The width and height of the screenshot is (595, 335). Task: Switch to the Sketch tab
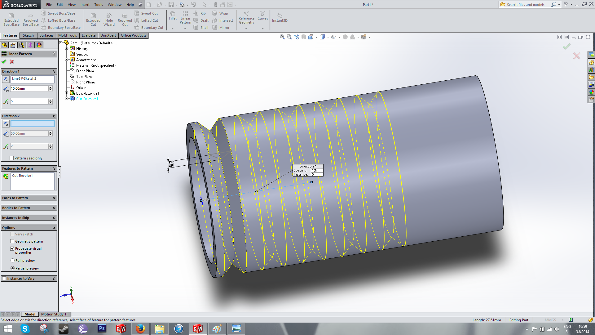[x=28, y=35]
